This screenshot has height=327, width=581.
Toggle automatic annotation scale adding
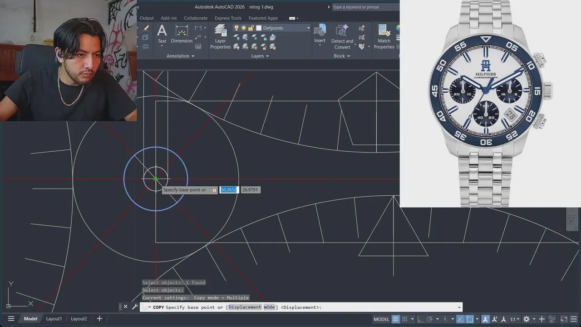click(494, 319)
